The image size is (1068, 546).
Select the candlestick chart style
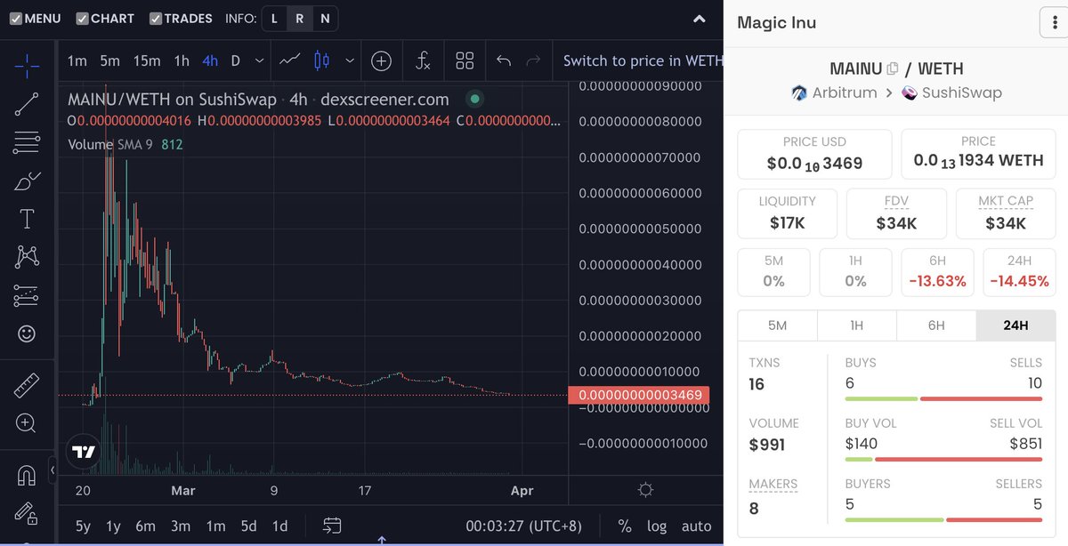322,60
